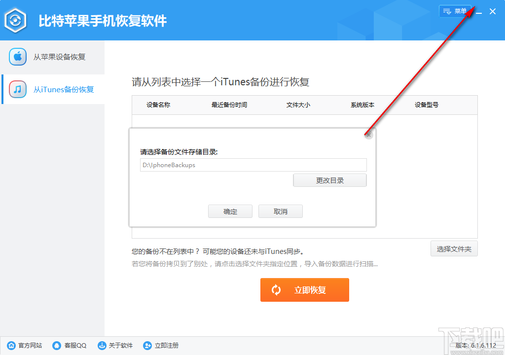Confirm with the 确定 button

(230, 212)
